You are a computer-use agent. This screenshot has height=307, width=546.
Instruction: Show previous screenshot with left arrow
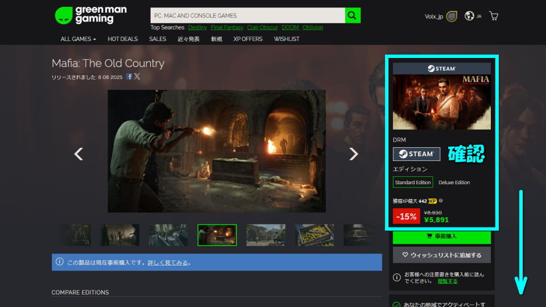78,154
